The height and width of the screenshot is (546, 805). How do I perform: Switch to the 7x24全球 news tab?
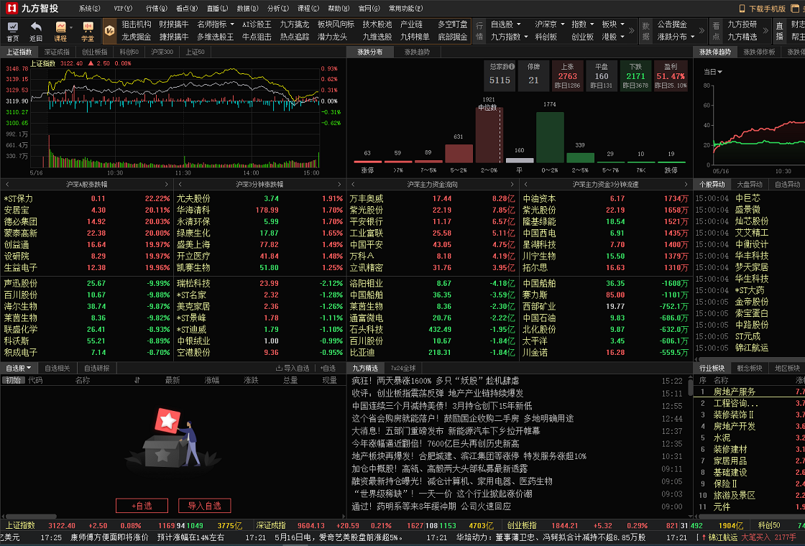coord(403,368)
